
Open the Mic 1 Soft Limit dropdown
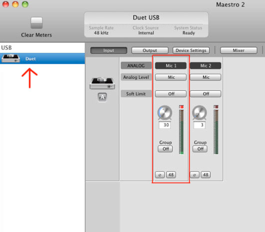click(x=171, y=94)
